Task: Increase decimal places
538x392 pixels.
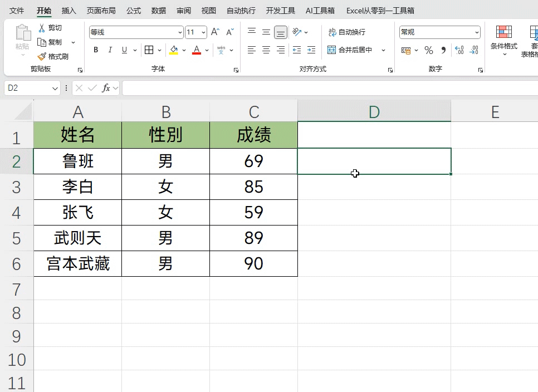Action: (x=459, y=51)
